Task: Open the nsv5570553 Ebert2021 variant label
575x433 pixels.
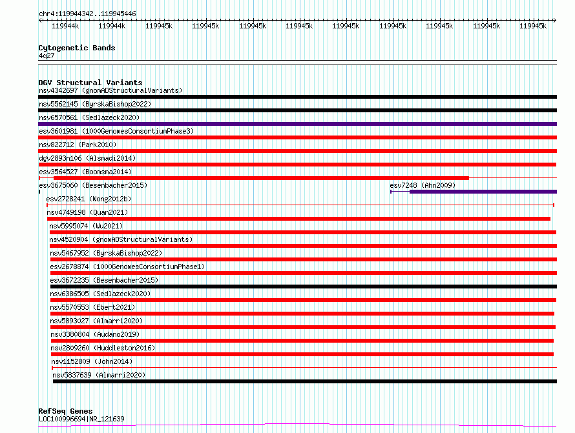Action: point(93,307)
